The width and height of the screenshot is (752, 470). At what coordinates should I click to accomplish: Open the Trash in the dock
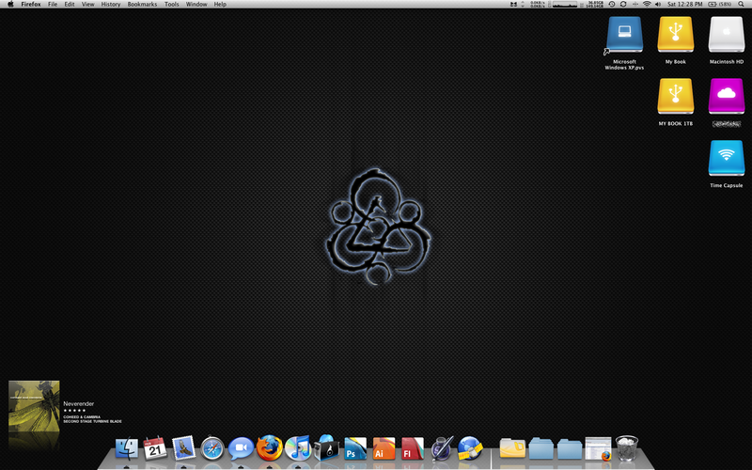pyautogui.click(x=626, y=448)
